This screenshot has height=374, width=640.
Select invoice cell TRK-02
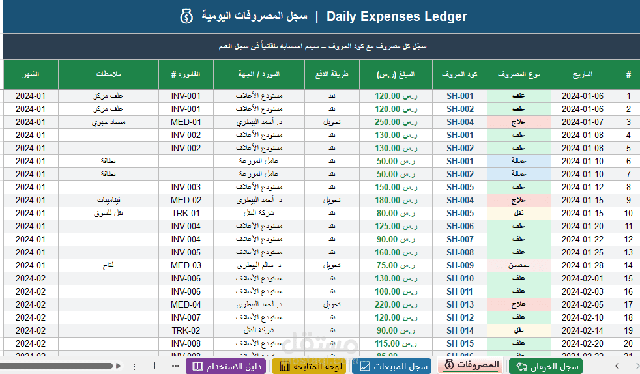(186, 331)
